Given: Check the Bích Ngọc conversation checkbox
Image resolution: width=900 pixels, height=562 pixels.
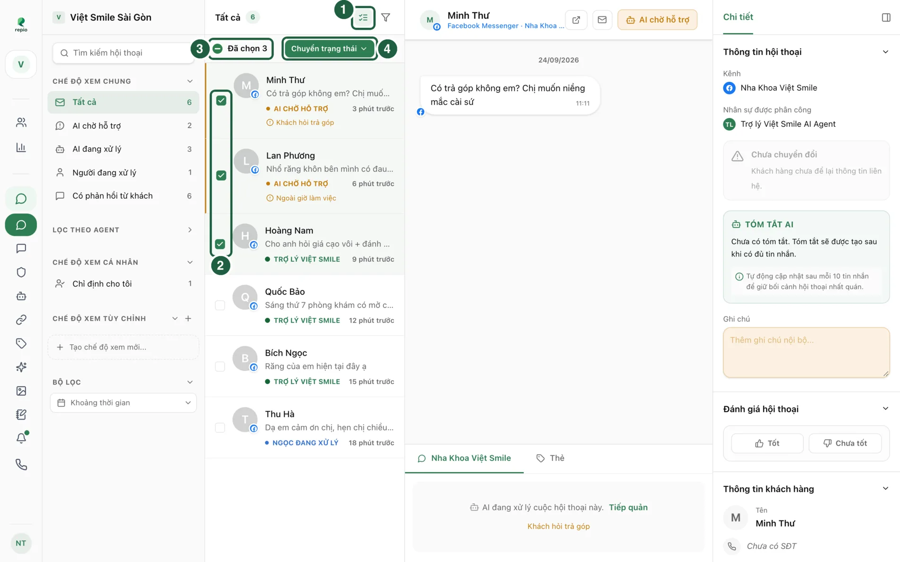Looking at the screenshot, I should click(x=220, y=367).
